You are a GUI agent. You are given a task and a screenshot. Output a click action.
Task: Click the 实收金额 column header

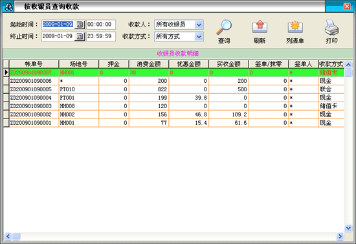(x=228, y=64)
